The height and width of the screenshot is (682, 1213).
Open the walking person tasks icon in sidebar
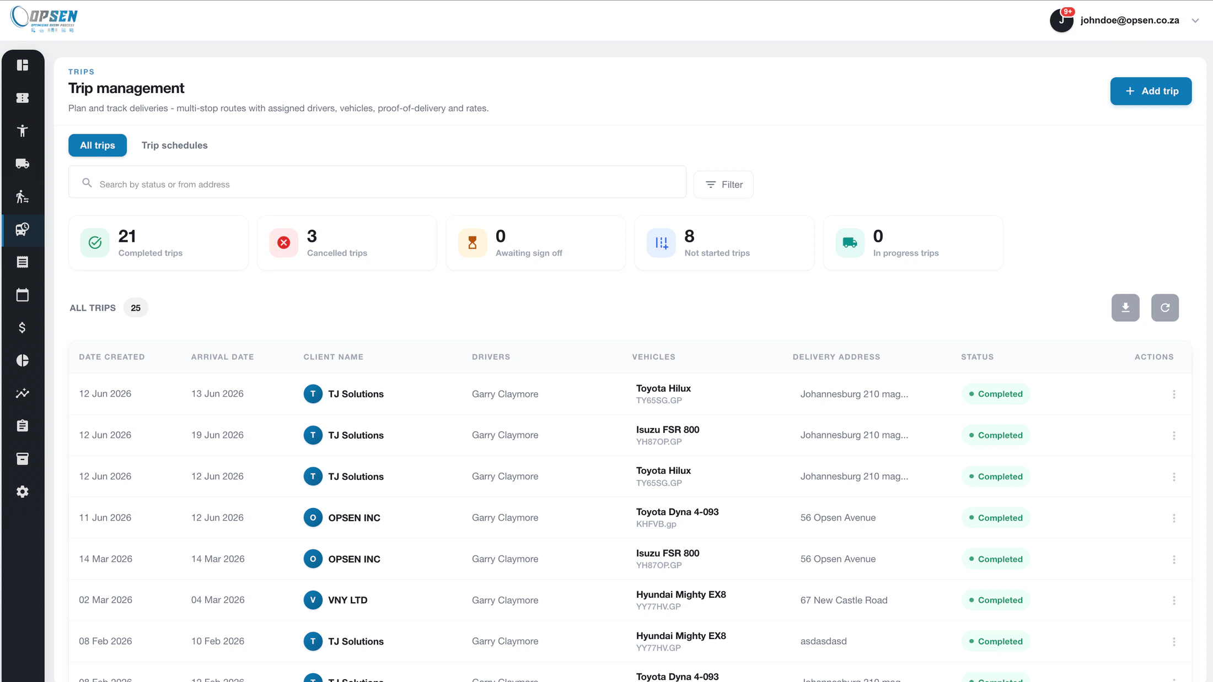pos(23,197)
